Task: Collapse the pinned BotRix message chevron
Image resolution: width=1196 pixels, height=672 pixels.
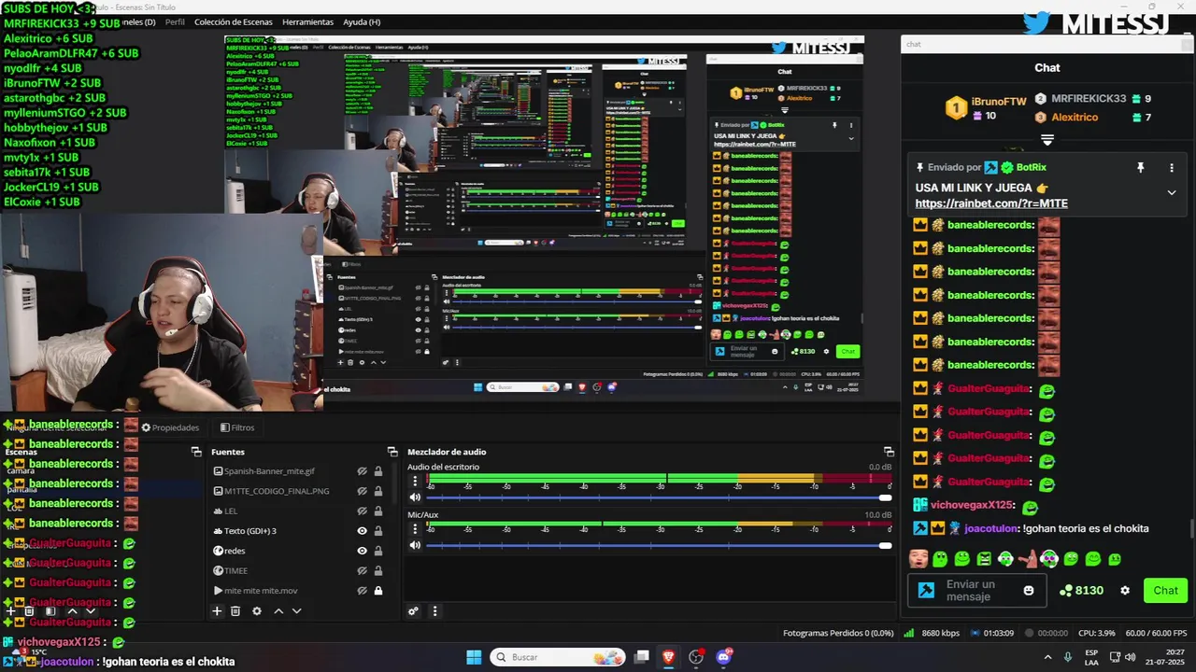Action: [1172, 192]
